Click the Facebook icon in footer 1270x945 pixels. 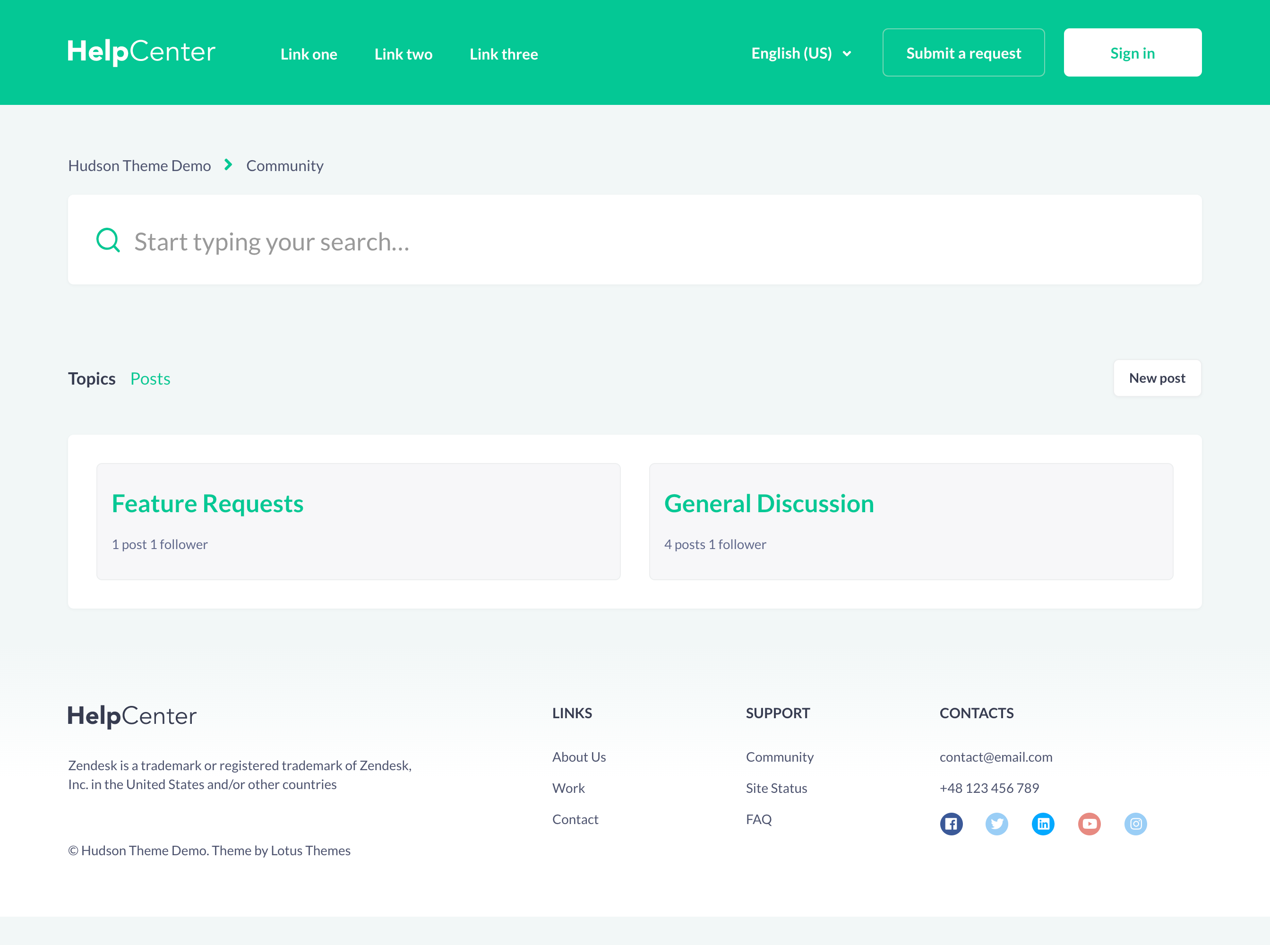pos(951,824)
